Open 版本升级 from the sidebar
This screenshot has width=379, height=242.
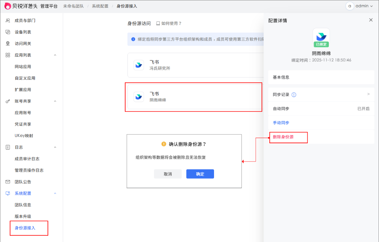coord(24,216)
